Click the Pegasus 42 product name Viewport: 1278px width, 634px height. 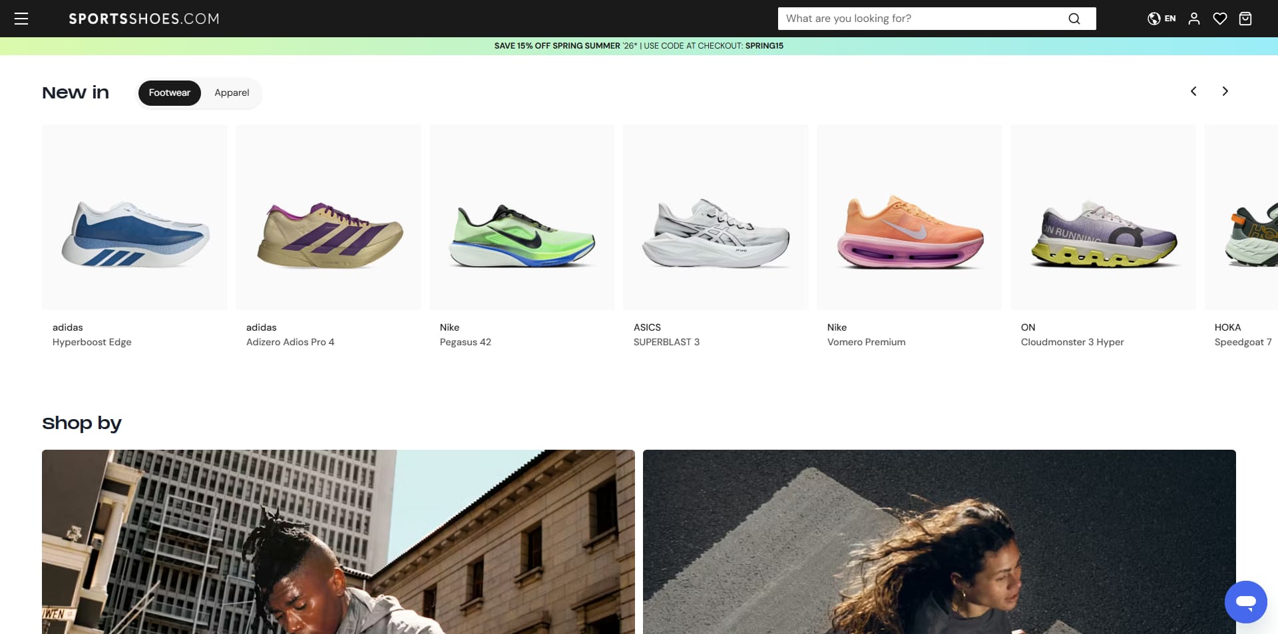tap(465, 342)
